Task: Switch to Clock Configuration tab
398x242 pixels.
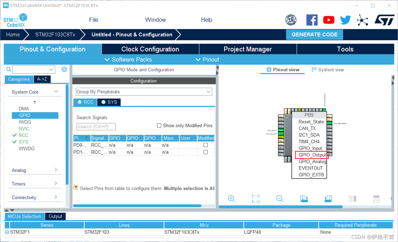Action: [x=150, y=49]
